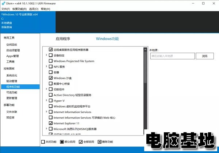Maximize the Dism++ window
Screen dimensions: 219x153
(203, 4)
